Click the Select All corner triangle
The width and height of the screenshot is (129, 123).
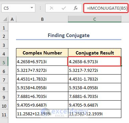[5, 19]
